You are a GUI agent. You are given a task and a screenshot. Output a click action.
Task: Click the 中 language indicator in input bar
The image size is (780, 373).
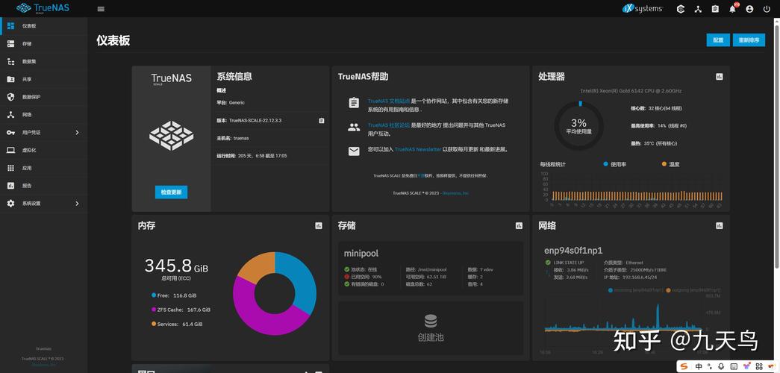point(699,366)
